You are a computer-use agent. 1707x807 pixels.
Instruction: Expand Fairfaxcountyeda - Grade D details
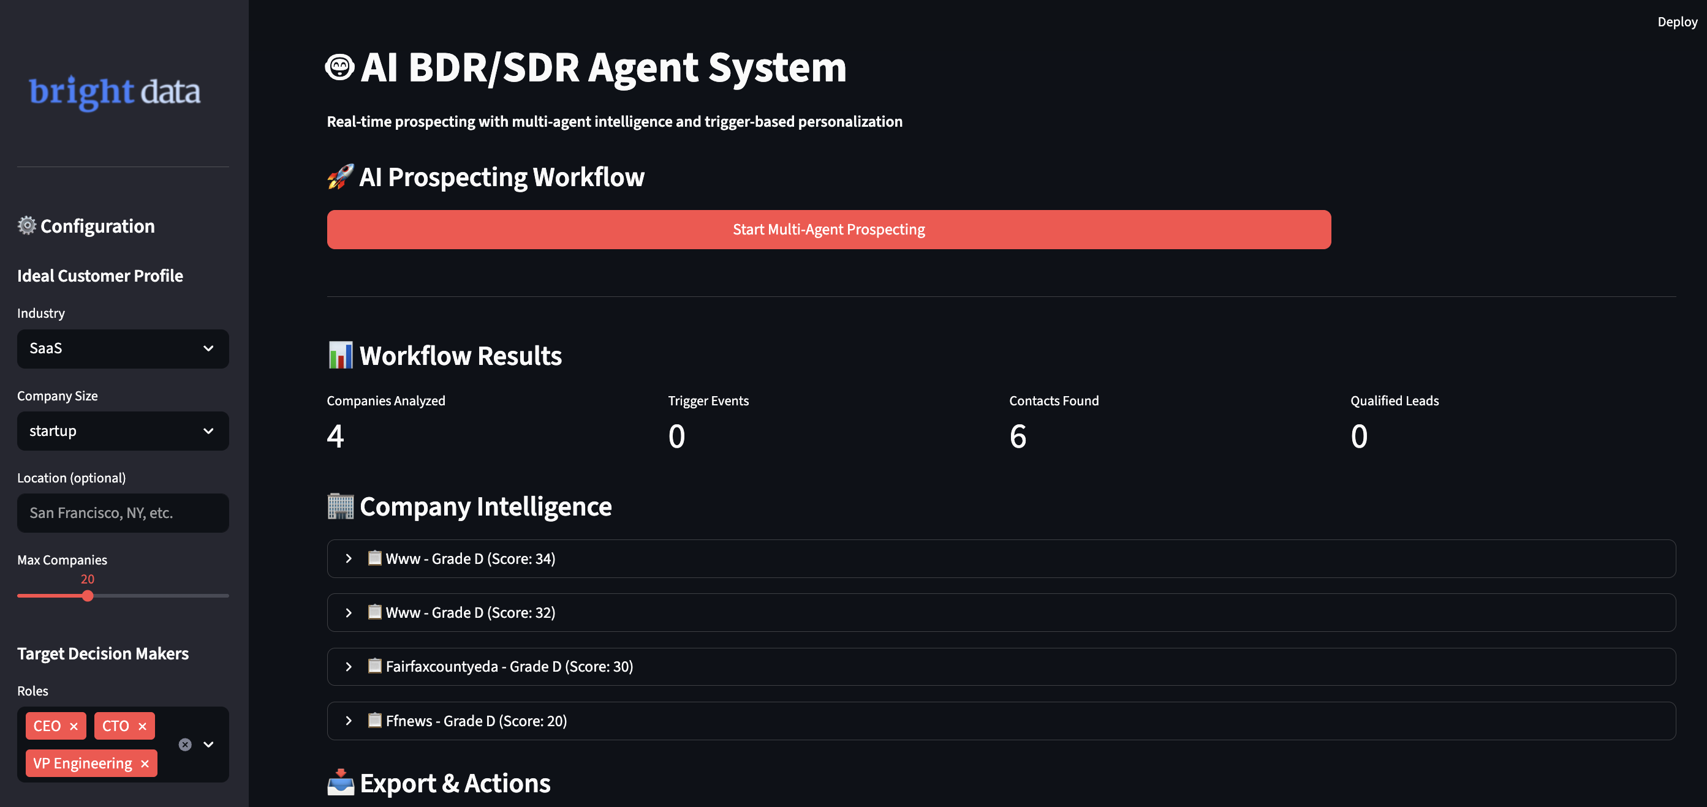pyautogui.click(x=349, y=666)
